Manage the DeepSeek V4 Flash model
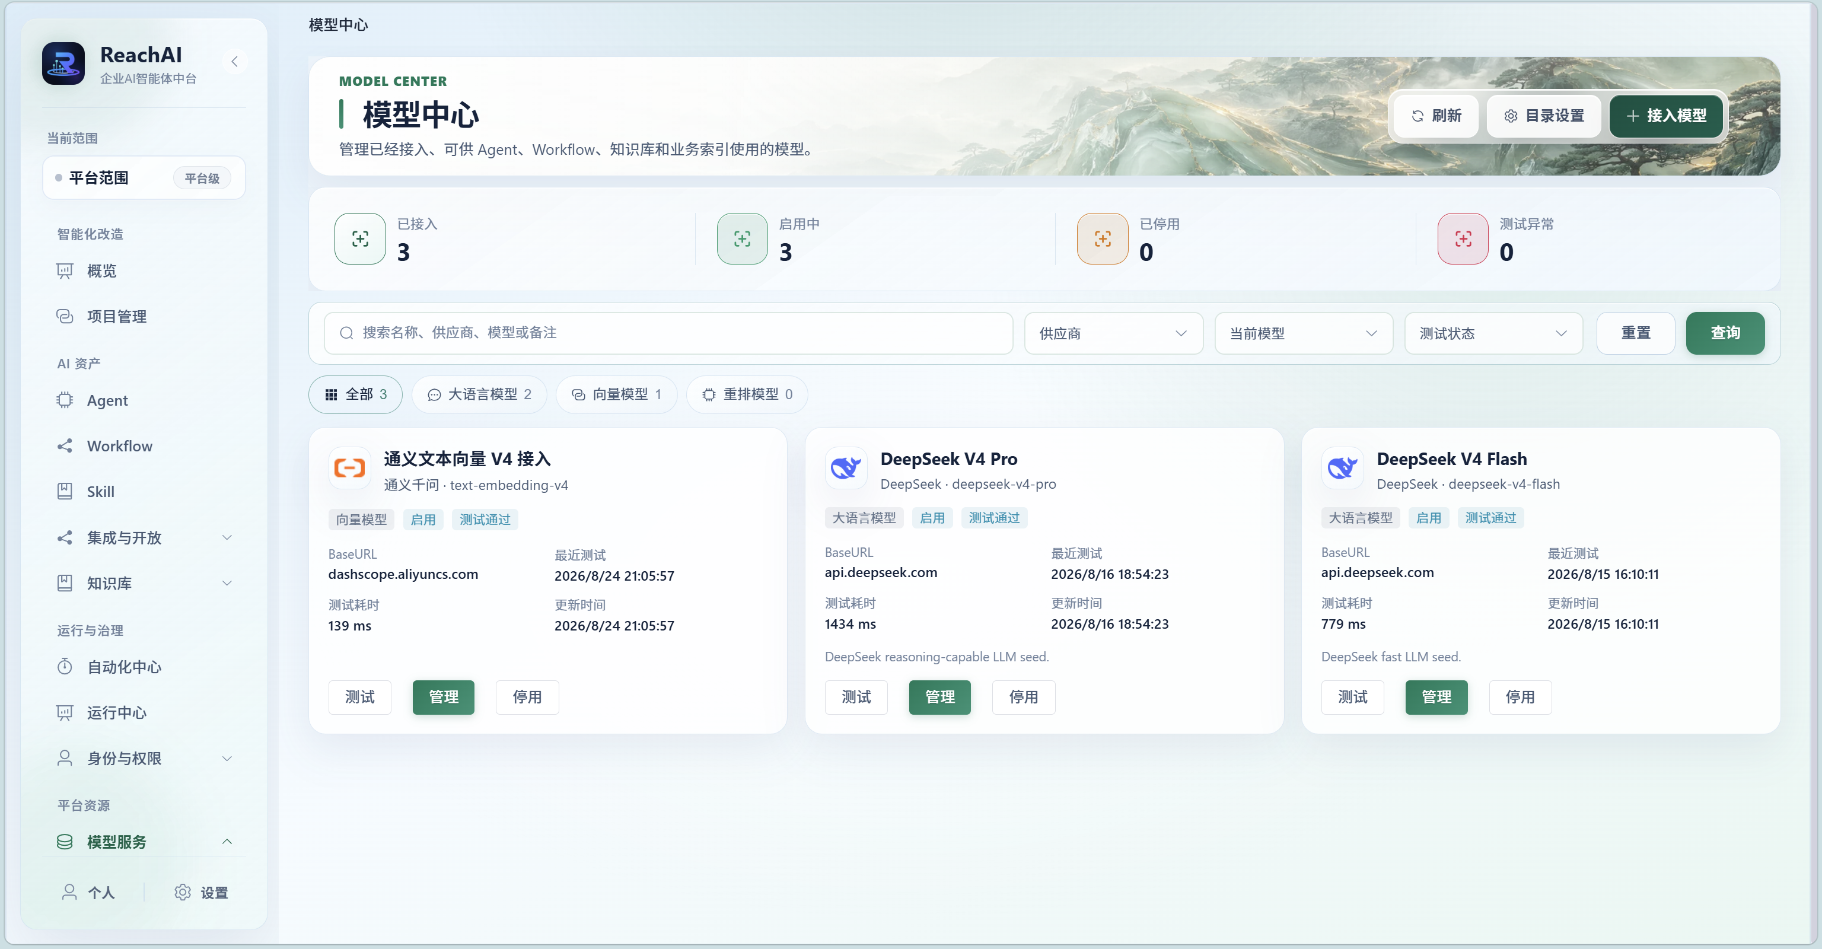 coord(1436,698)
